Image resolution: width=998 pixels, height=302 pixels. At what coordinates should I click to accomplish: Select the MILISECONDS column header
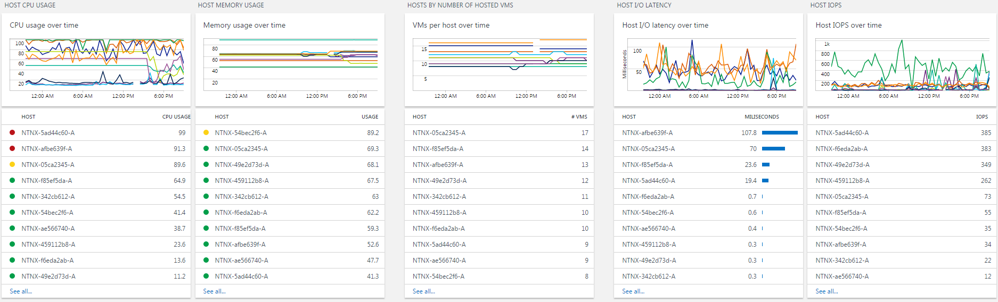762,116
